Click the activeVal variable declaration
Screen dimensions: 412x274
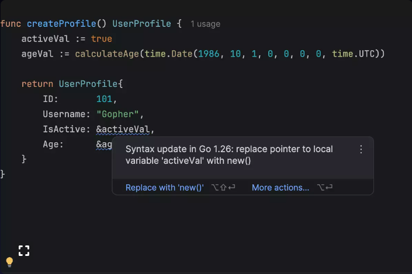(x=45, y=39)
